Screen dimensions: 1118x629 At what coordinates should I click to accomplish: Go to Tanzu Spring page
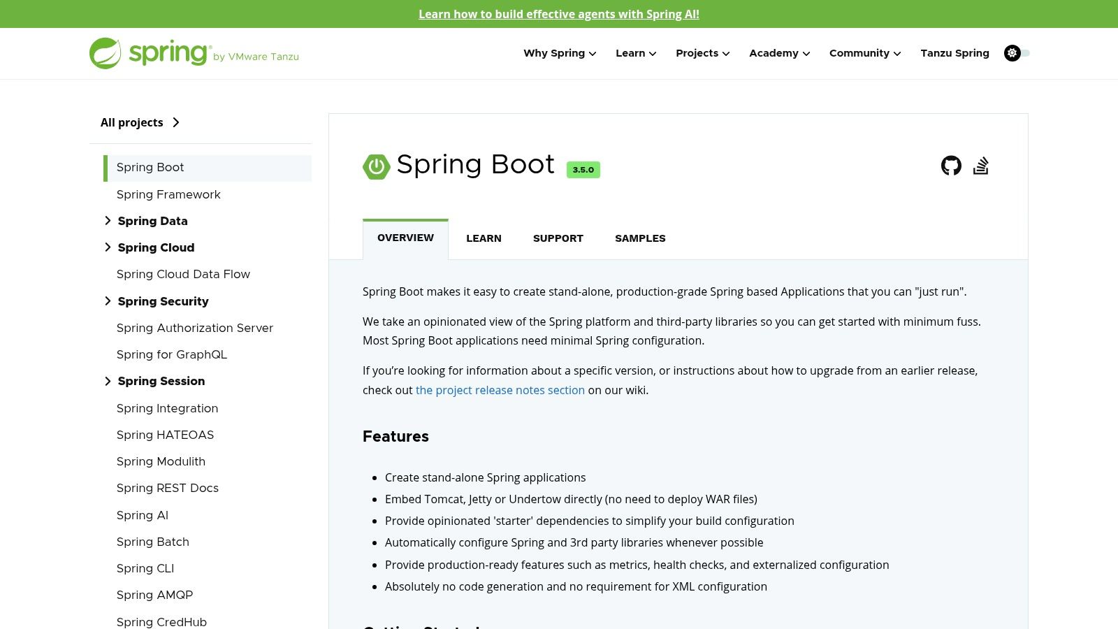[x=954, y=53]
